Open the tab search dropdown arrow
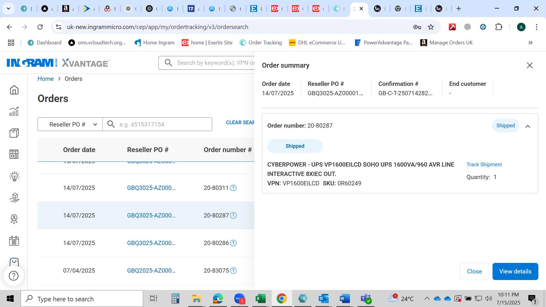The width and height of the screenshot is (546, 307). 9,9
